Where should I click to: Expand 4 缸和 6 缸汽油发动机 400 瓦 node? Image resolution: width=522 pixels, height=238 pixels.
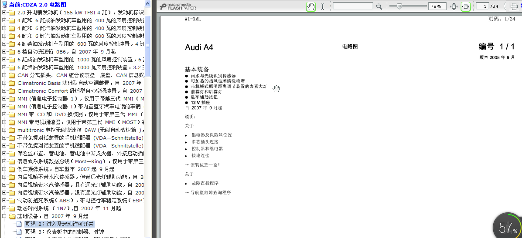tap(4, 28)
